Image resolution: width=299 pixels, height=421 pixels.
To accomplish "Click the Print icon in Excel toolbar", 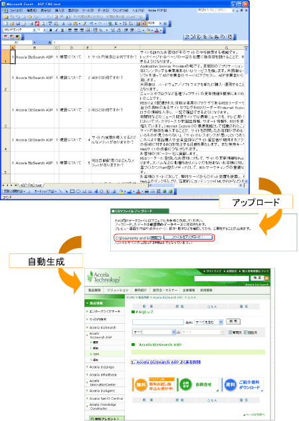I will (x=31, y=24).
